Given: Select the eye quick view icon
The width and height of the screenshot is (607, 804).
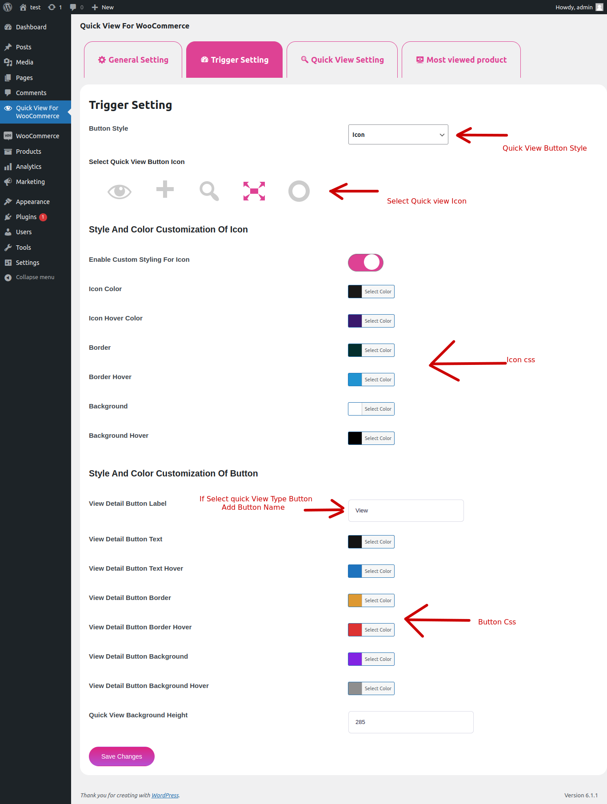Looking at the screenshot, I should 120,192.
